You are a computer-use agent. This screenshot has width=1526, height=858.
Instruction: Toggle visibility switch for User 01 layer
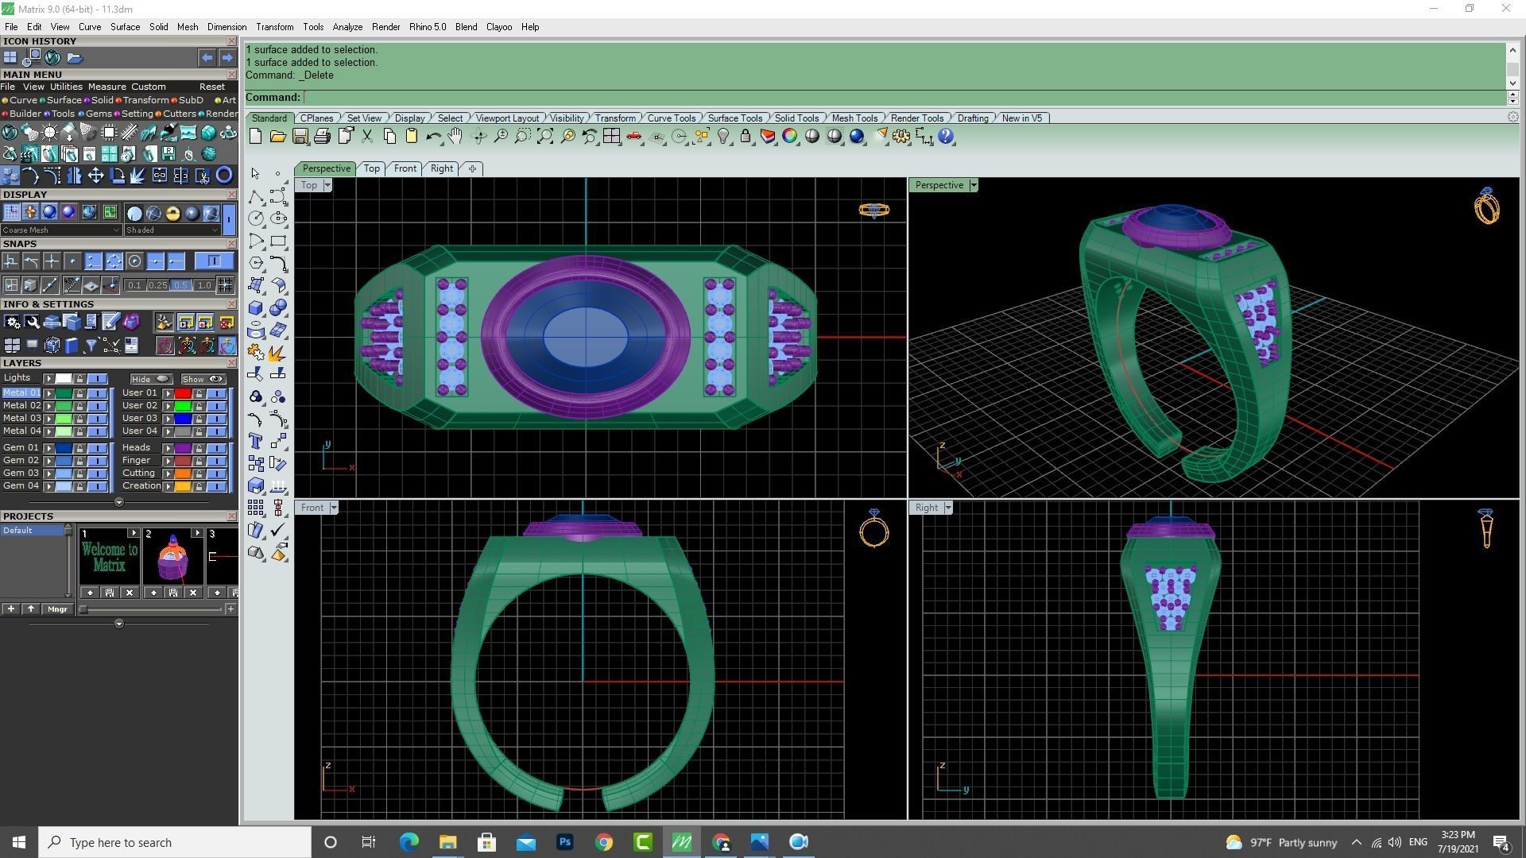click(x=217, y=393)
